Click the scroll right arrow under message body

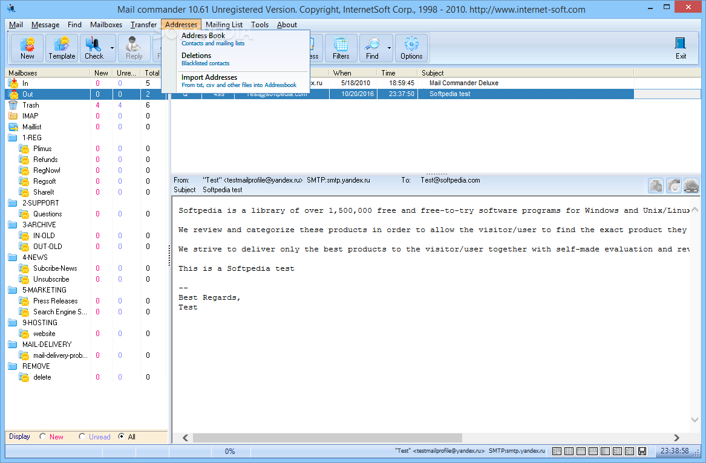coord(676,438)
